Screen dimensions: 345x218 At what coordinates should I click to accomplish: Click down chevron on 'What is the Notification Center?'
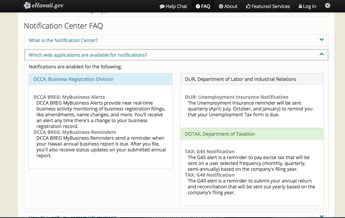(x=322, y=40)
